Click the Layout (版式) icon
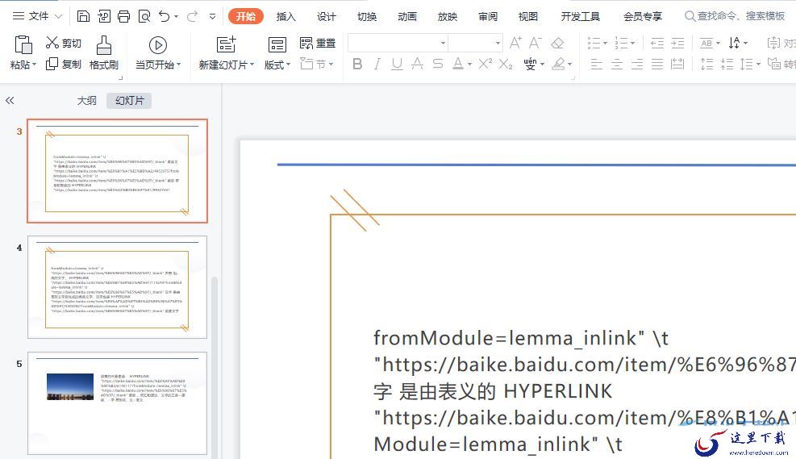 pyautogui.click(x=277, y=44)
